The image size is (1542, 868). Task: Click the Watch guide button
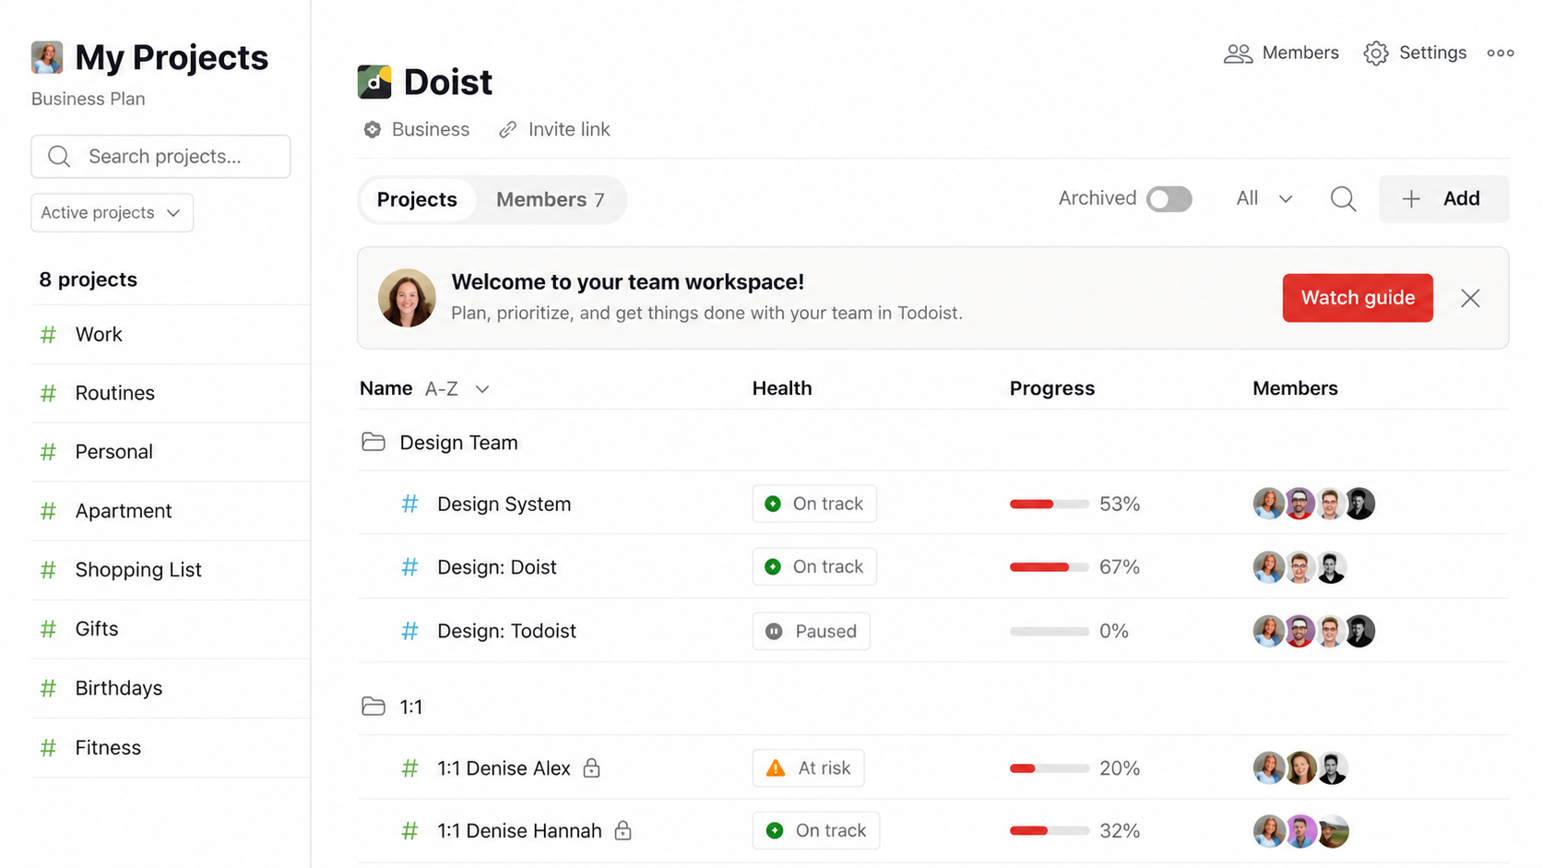point(1358,298)
